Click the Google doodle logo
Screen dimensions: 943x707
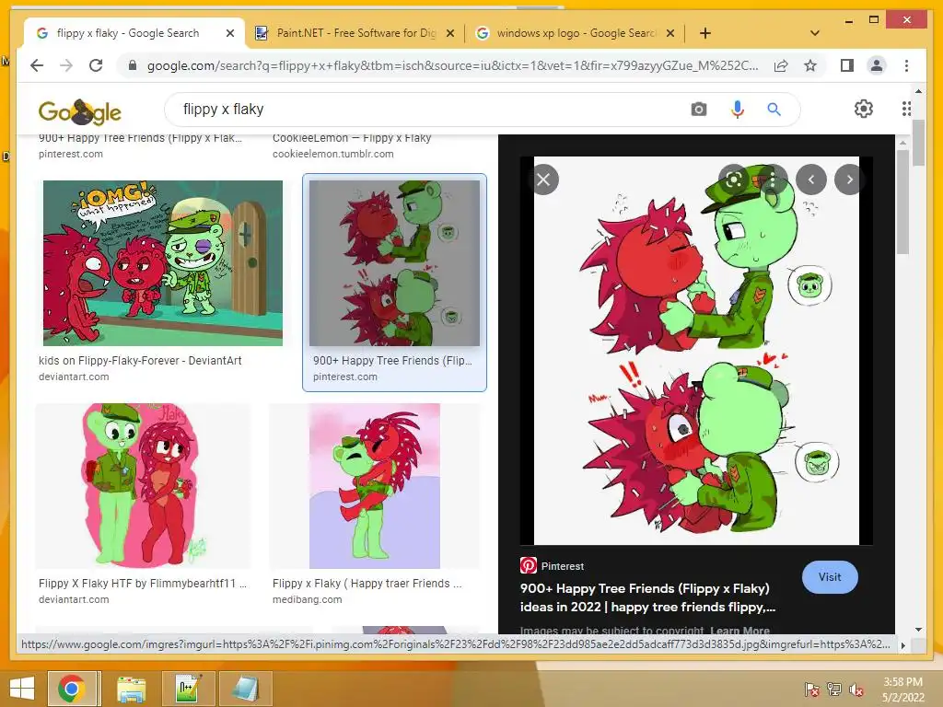click(x=79, y=111)
